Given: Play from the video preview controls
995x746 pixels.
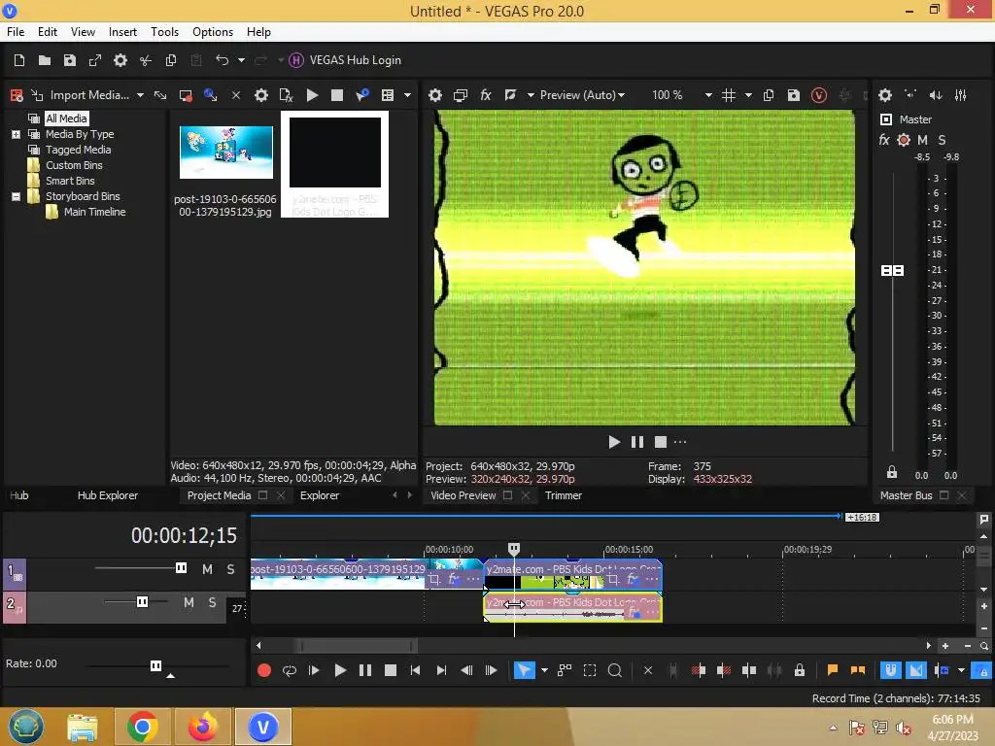Looking at the screenshot, I should pos(614,442).
